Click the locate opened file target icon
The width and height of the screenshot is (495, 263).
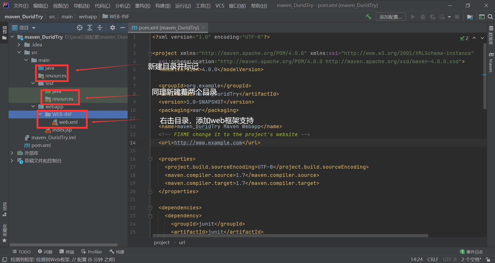click(80, 28)
